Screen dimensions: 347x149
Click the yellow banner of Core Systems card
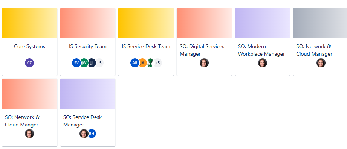point(30,23)
